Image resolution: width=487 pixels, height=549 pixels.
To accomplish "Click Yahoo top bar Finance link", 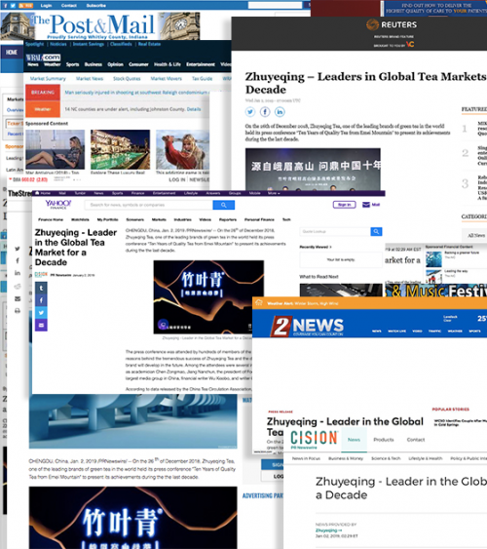I will click(137, 193).
